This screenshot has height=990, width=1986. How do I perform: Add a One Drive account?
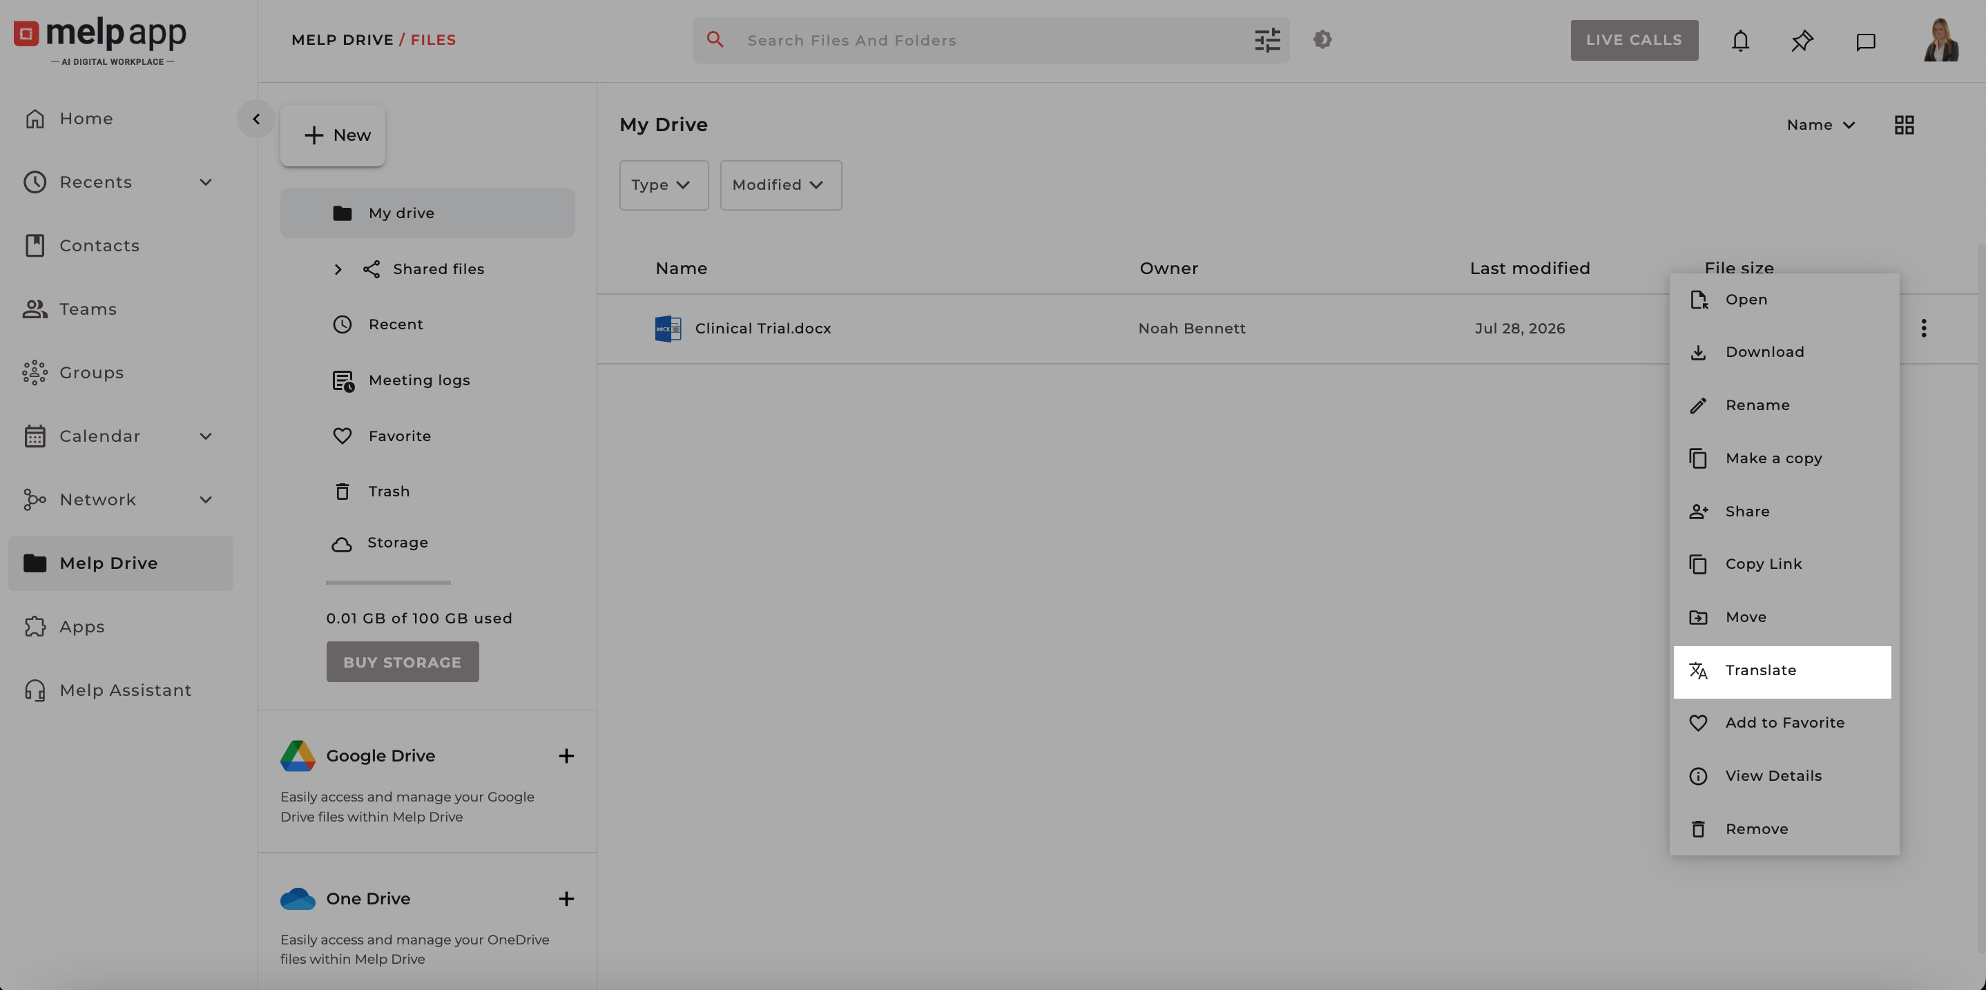(566, 898)
